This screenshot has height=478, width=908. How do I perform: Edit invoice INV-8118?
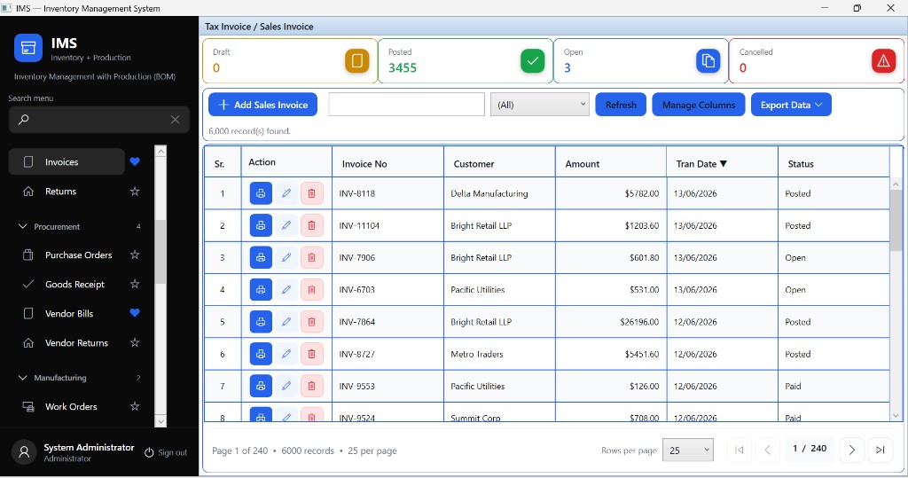[x=286, y=193]
